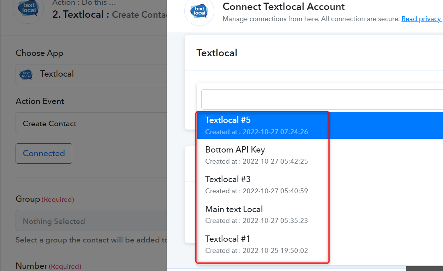Select Textlocal #5 connection option
Viewport: 443px width, 271px height.
[320, 126]
